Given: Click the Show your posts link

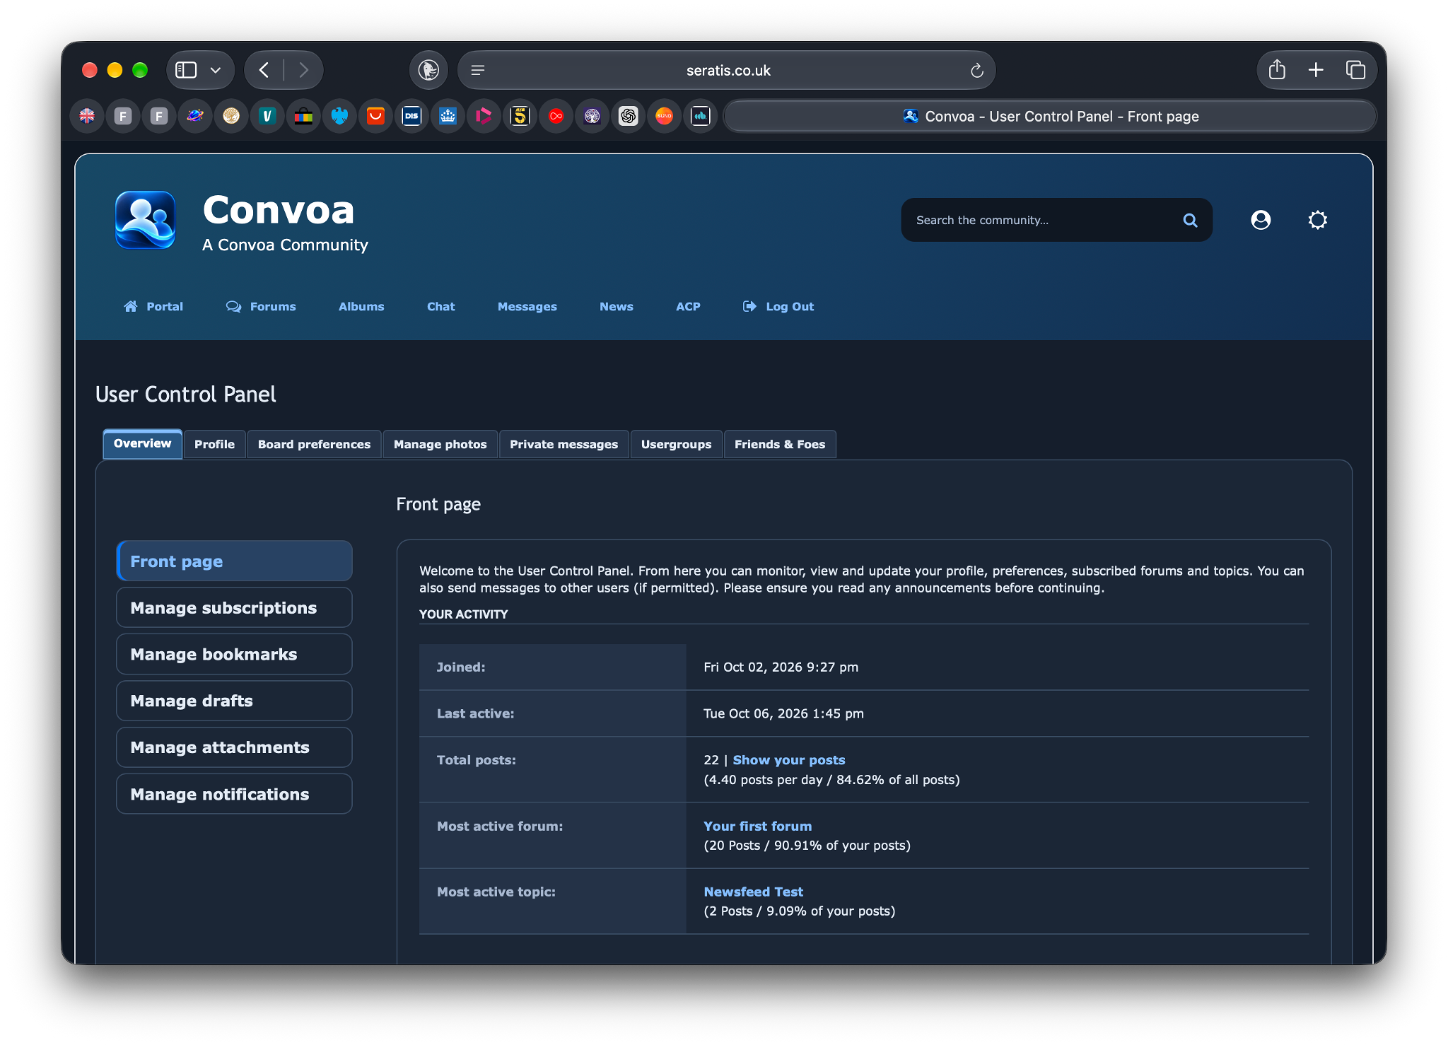Looking at the screenshot, I should tap(788, 760).
